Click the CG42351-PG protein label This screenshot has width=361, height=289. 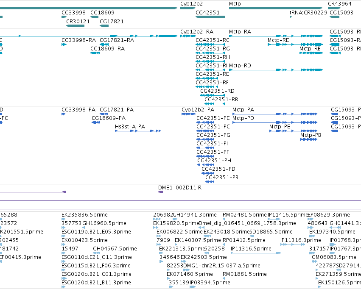point(213,135)
